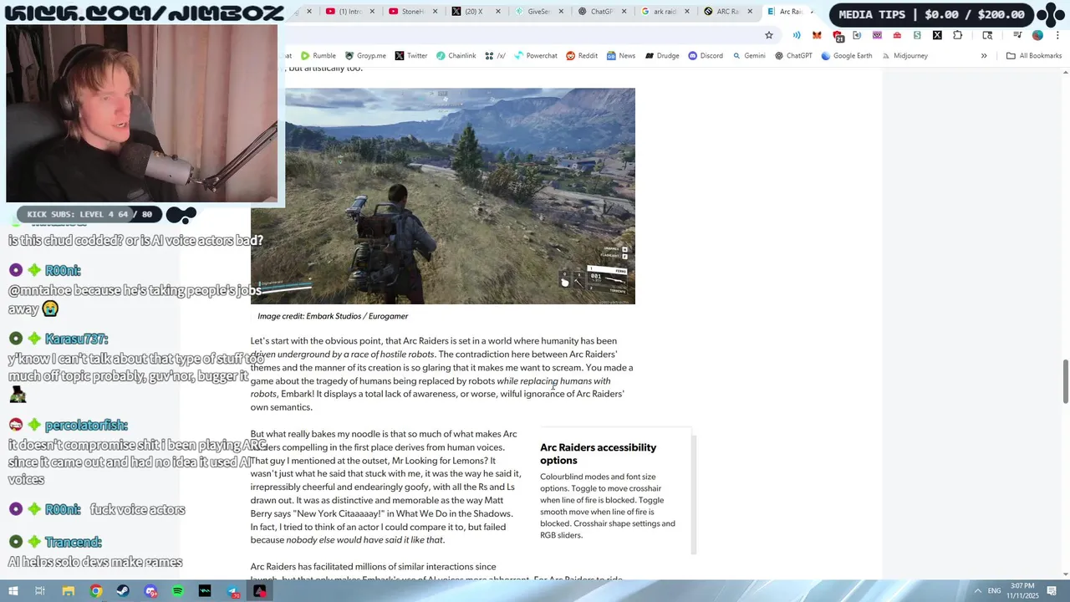Open the speaker-page extension icon
1070x602 pixels.
857,35
